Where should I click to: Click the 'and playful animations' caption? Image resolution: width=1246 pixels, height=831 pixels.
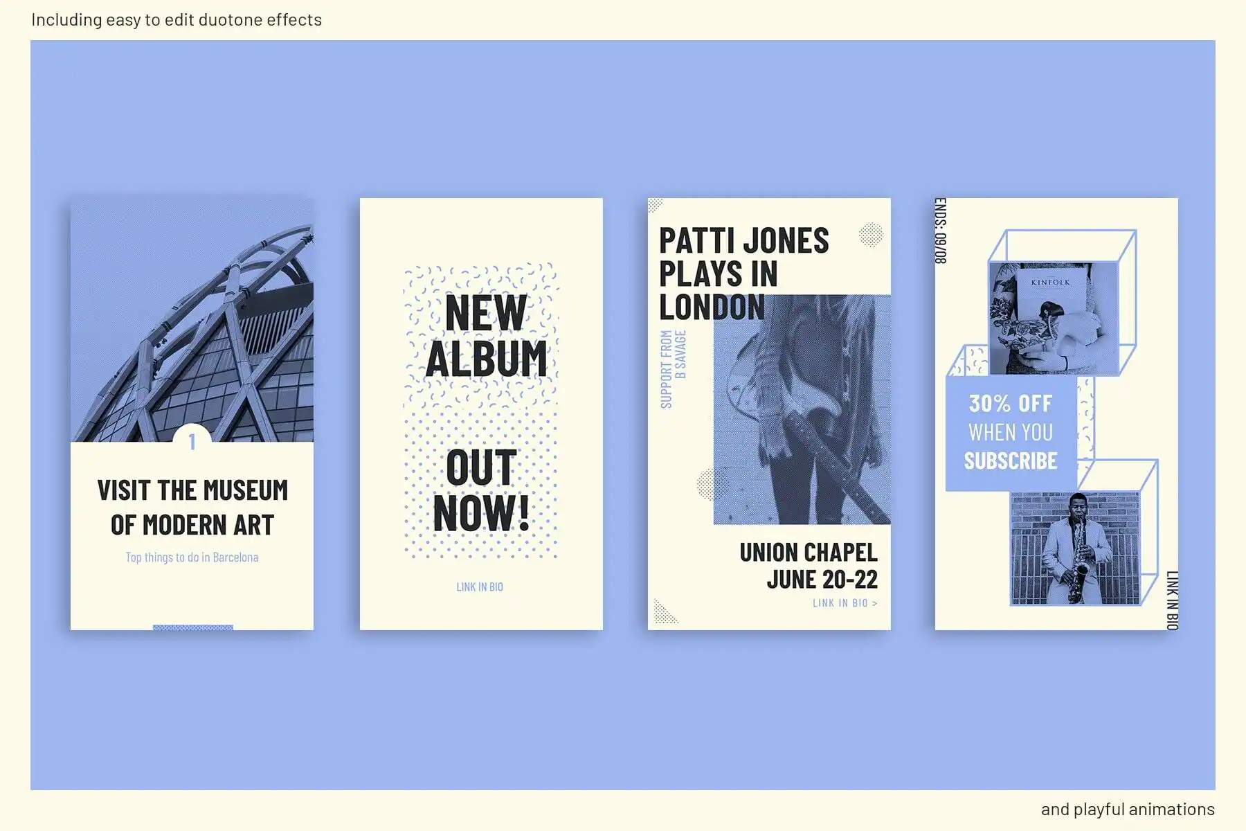point(1128,809)
